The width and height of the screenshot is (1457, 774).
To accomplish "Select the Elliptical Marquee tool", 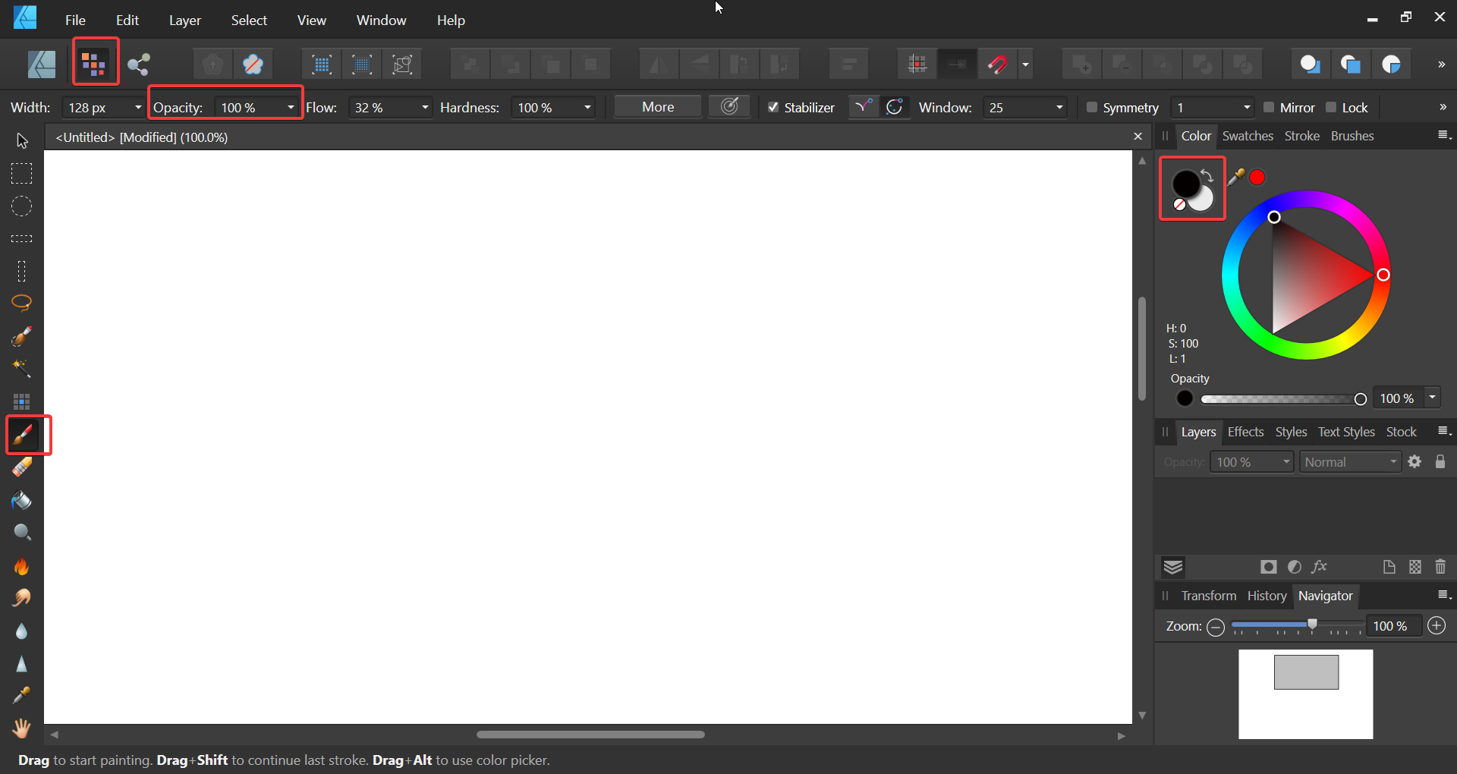I will click(21, 206).
